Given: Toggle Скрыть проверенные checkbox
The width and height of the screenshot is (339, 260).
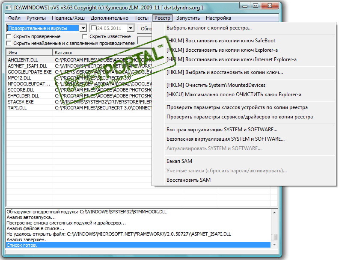Looking at the screenshot, I should [x=9, y=36].
